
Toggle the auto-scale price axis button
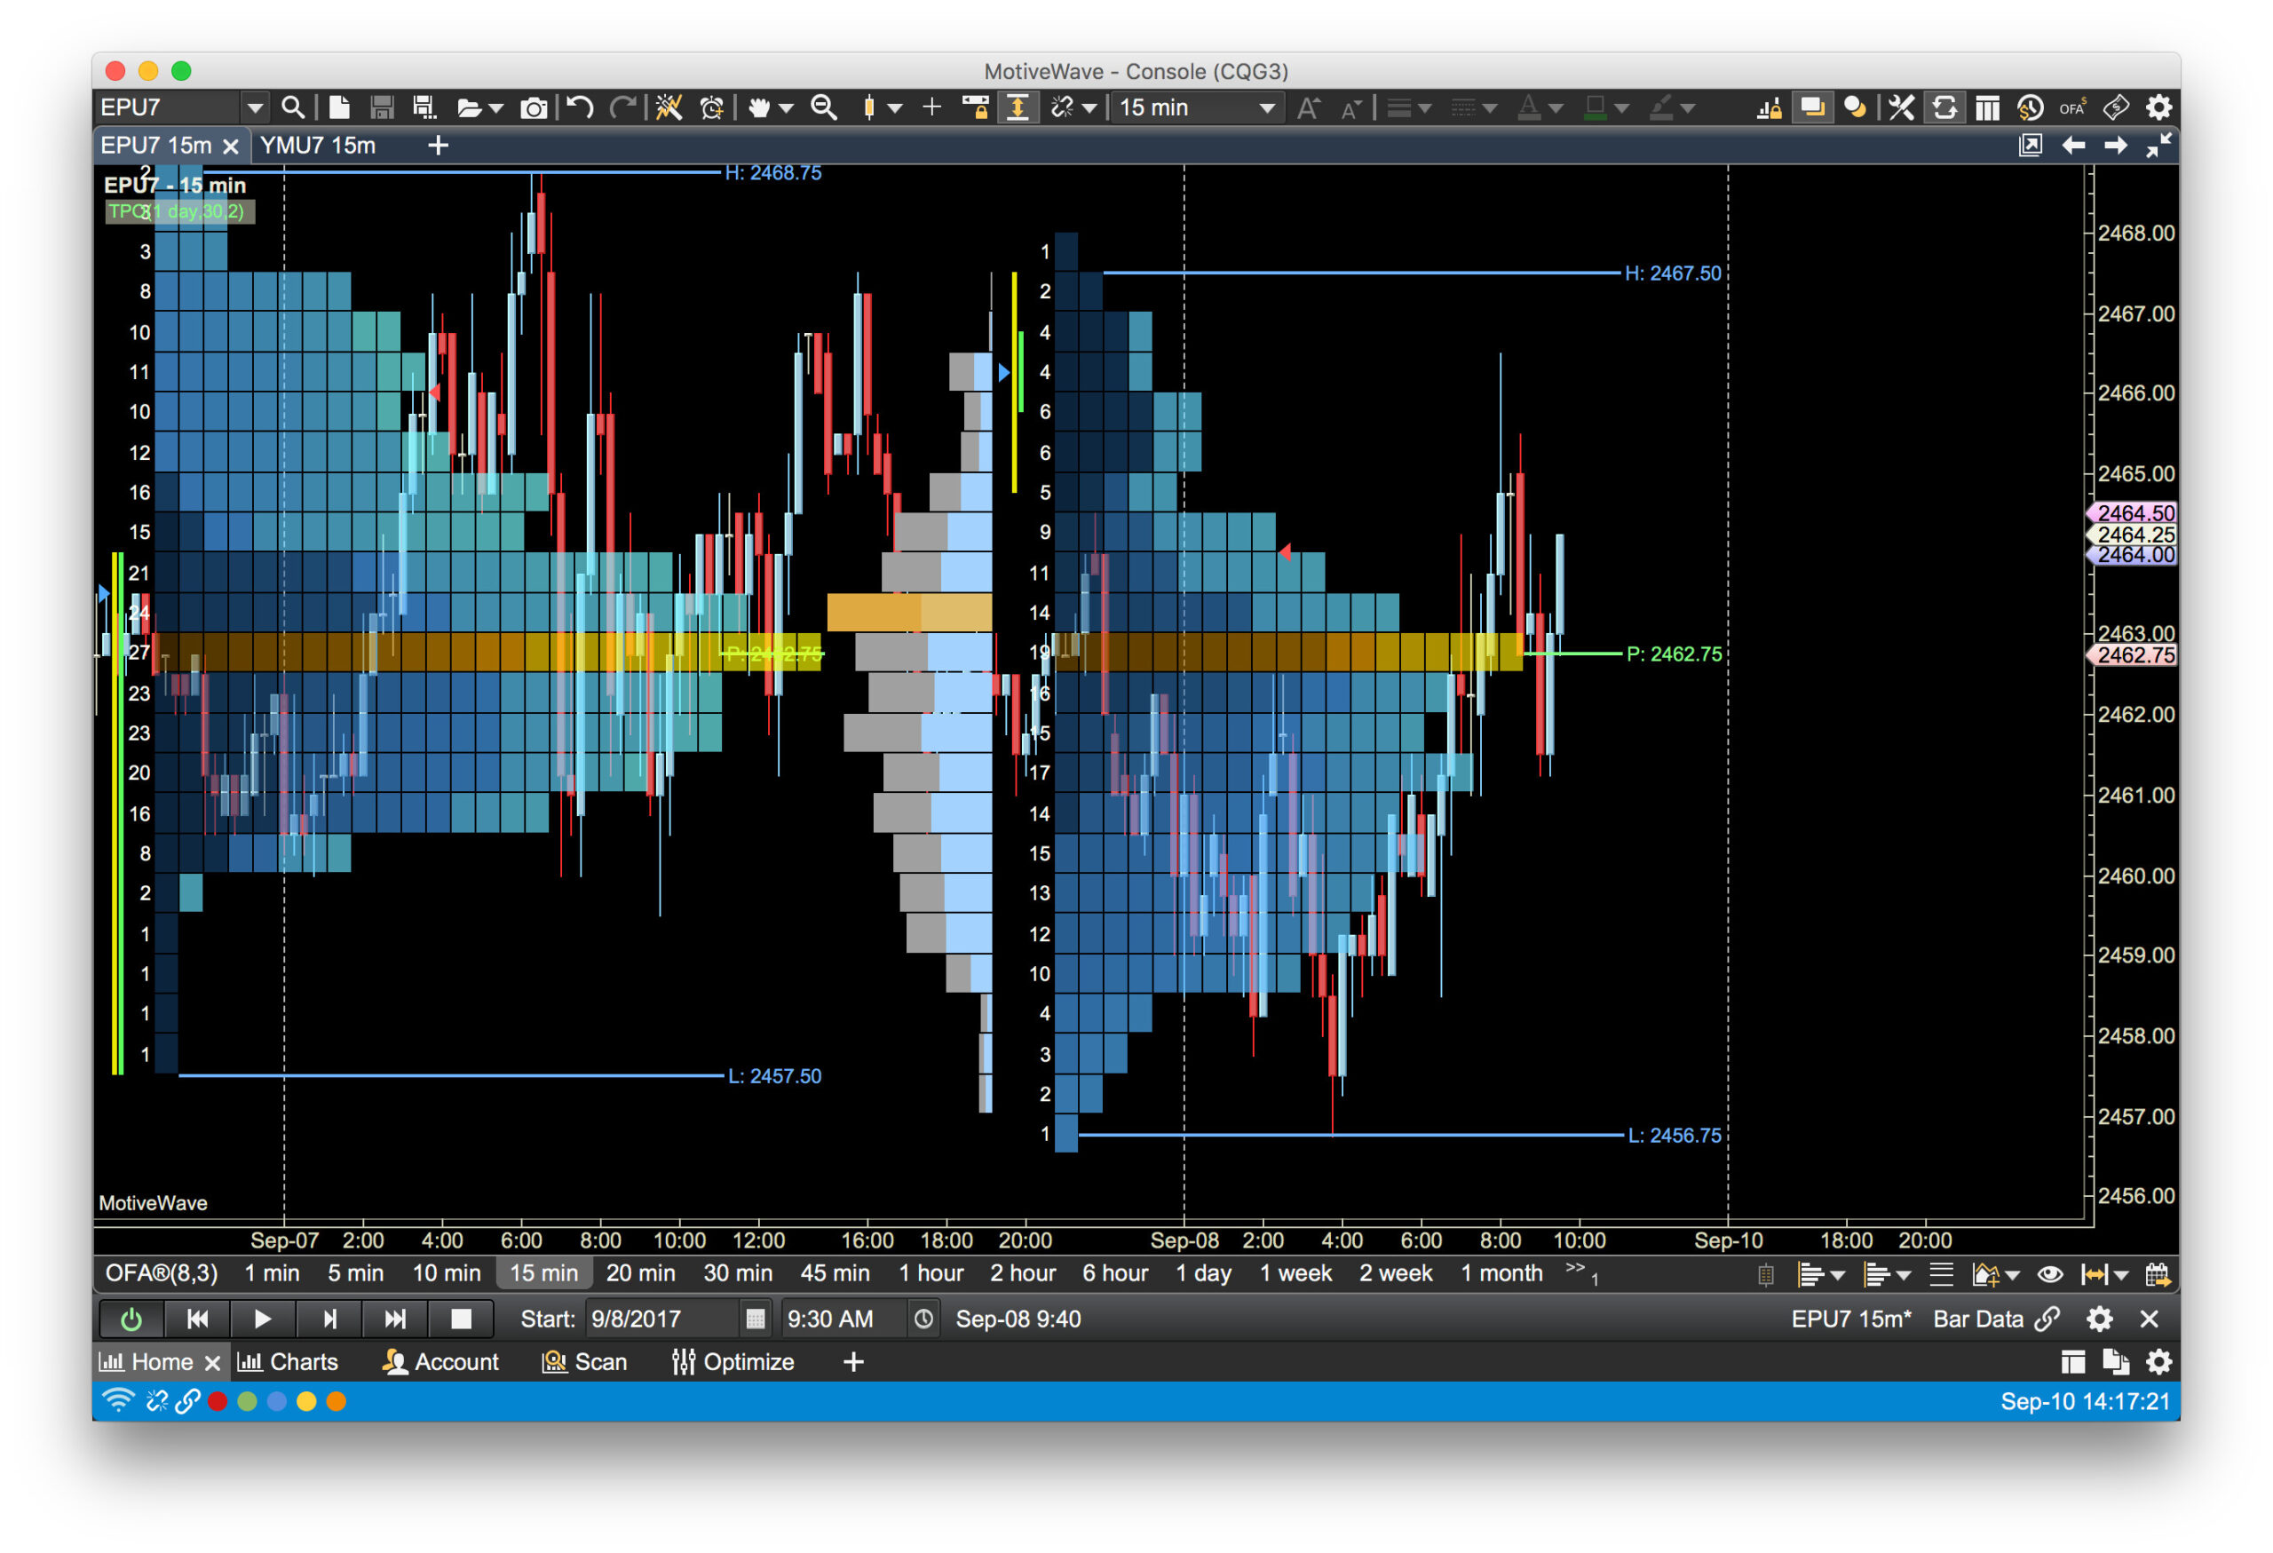coord(1018,107)
